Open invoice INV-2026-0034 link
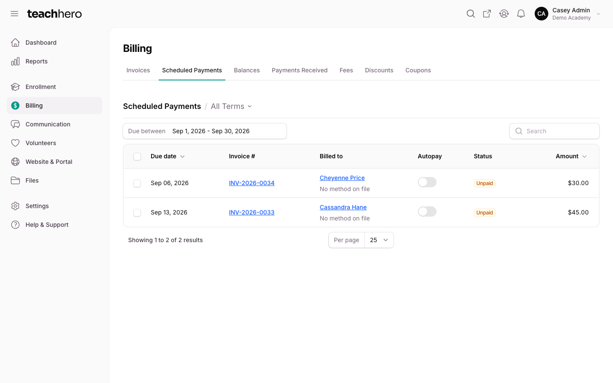 point(252,183)
